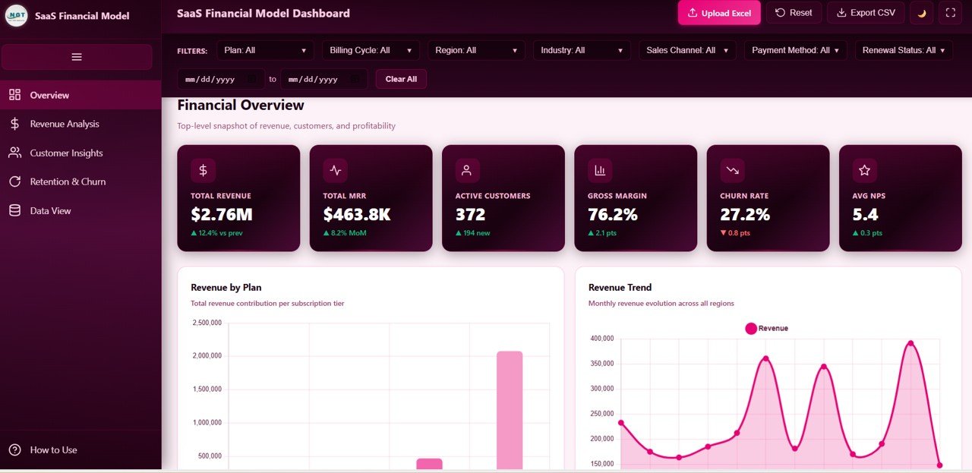The image size is (972, 473).
Task: Click the Revenue legend swatch on the trend chart
Action: 751,328
